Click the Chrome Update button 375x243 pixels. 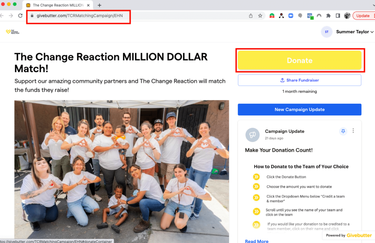point(363,16)
